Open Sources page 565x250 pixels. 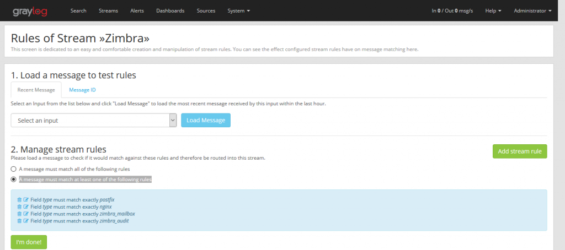point(206,11)
